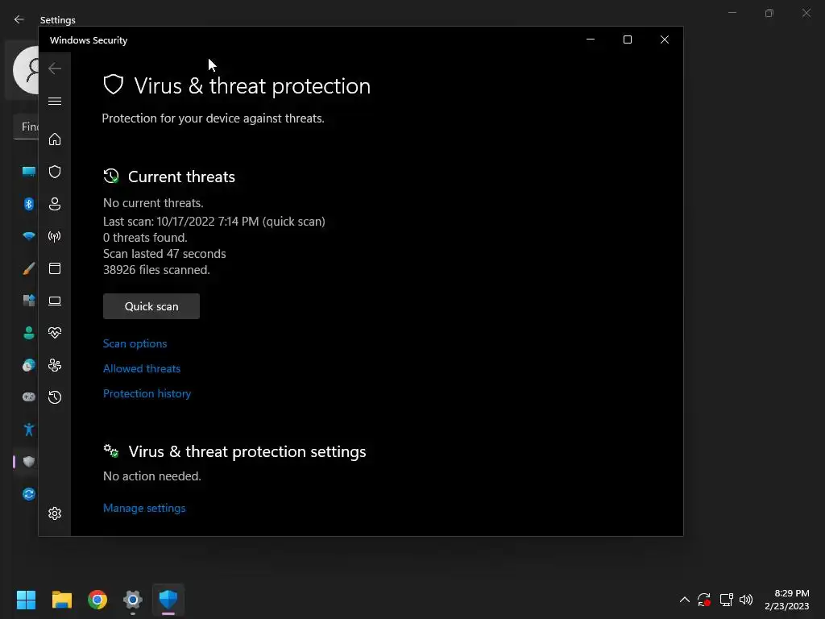Click the sync alert tray icon
825x619 pixels.
(704, 600)
